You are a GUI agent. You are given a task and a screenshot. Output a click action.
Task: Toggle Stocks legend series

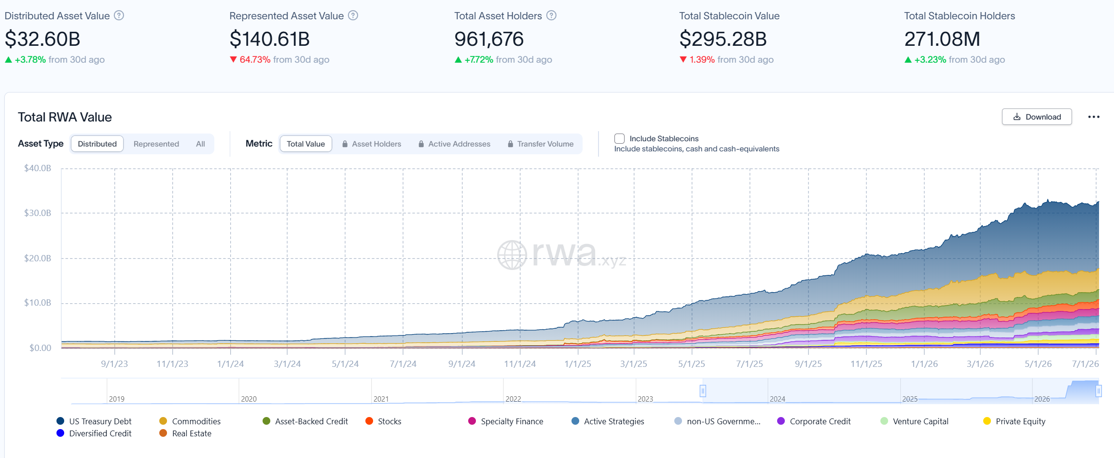pyautogui.click(x=383, y=421)
